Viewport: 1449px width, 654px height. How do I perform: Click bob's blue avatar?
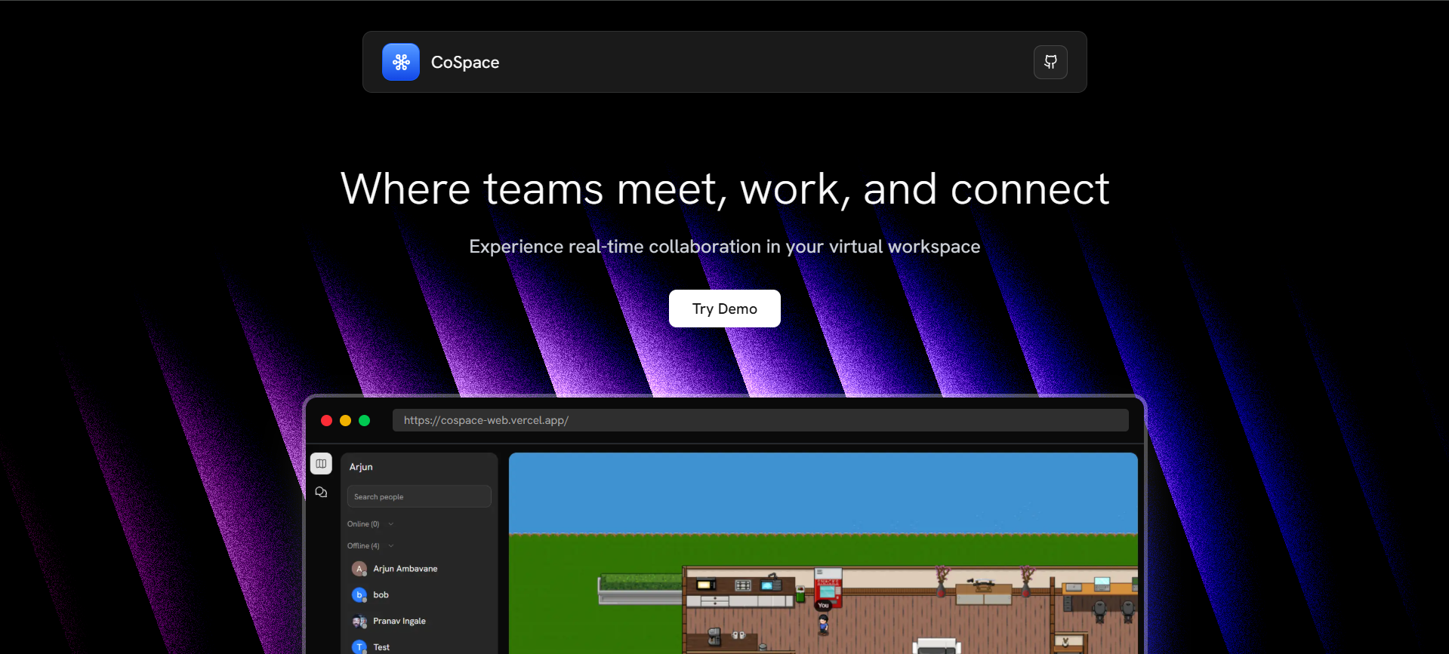point(359,595)
